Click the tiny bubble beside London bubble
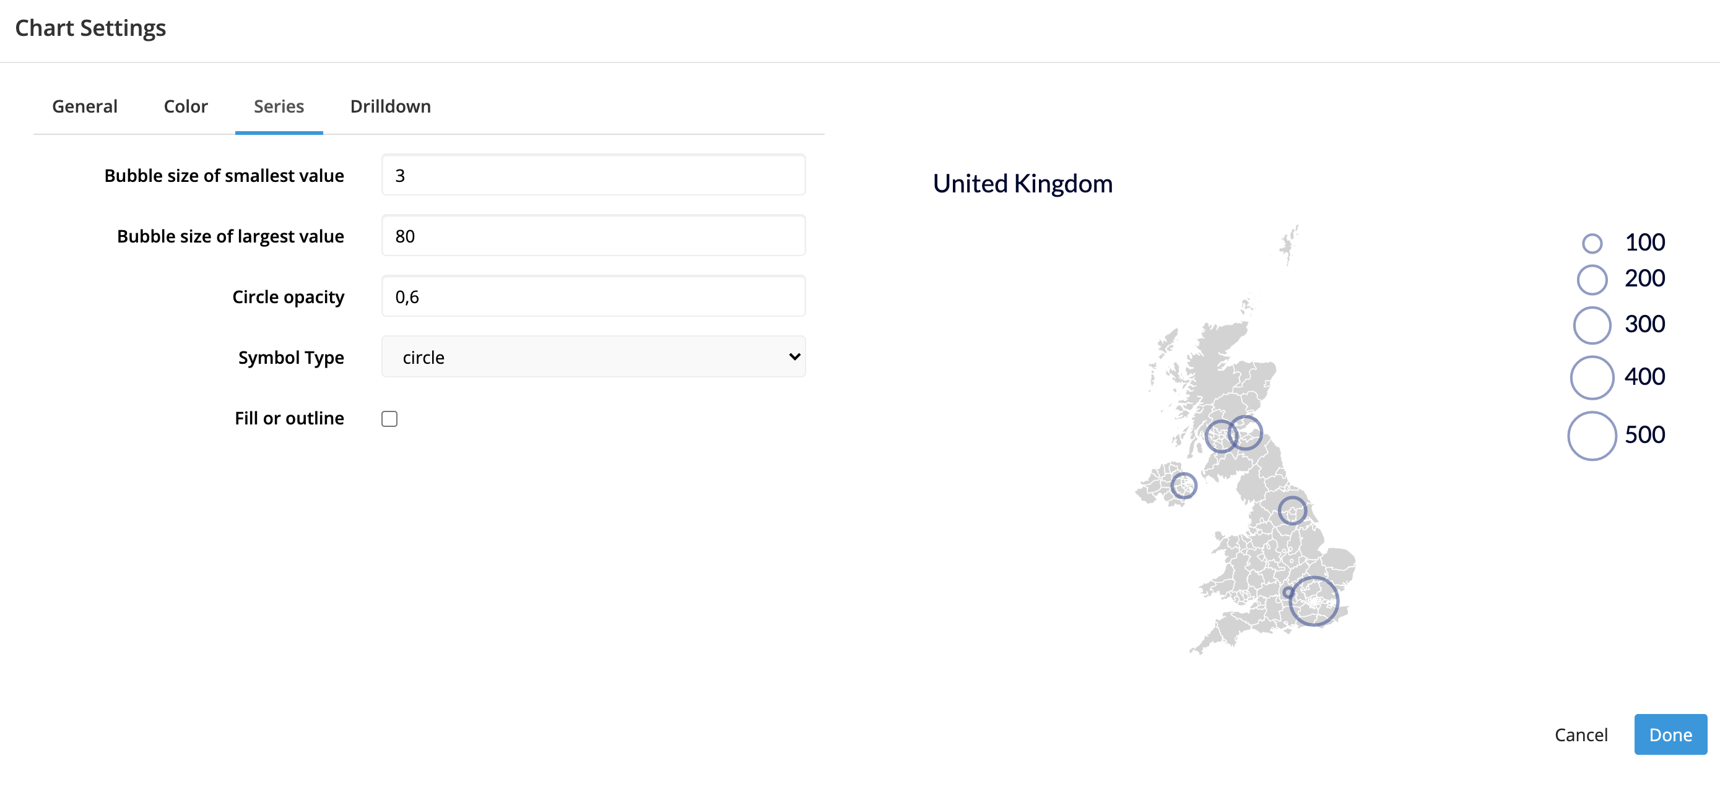 tap(1288, 592)
